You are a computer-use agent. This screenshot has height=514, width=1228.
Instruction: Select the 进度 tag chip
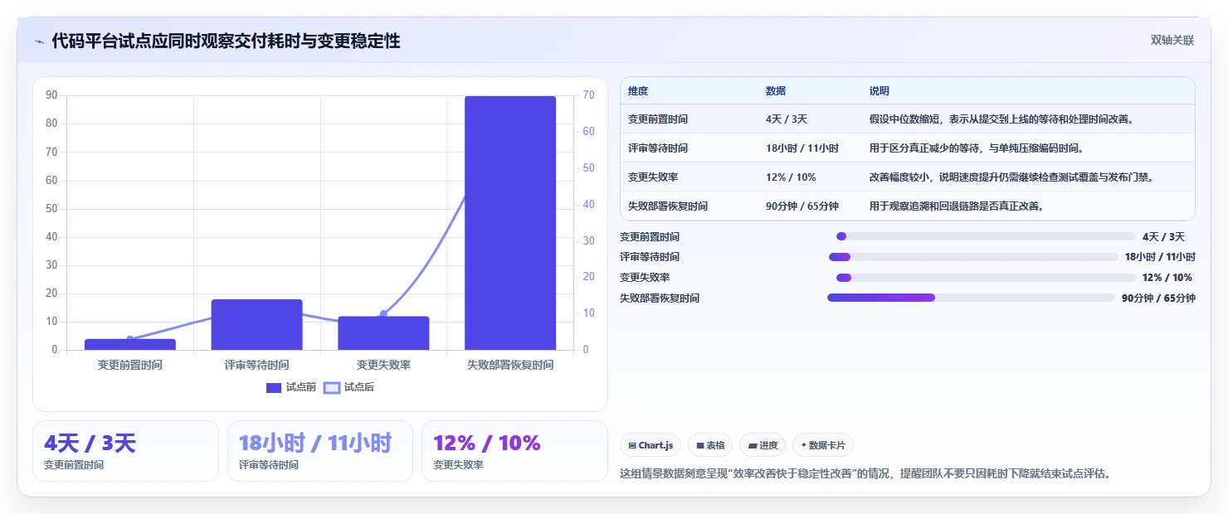(763, 445)
